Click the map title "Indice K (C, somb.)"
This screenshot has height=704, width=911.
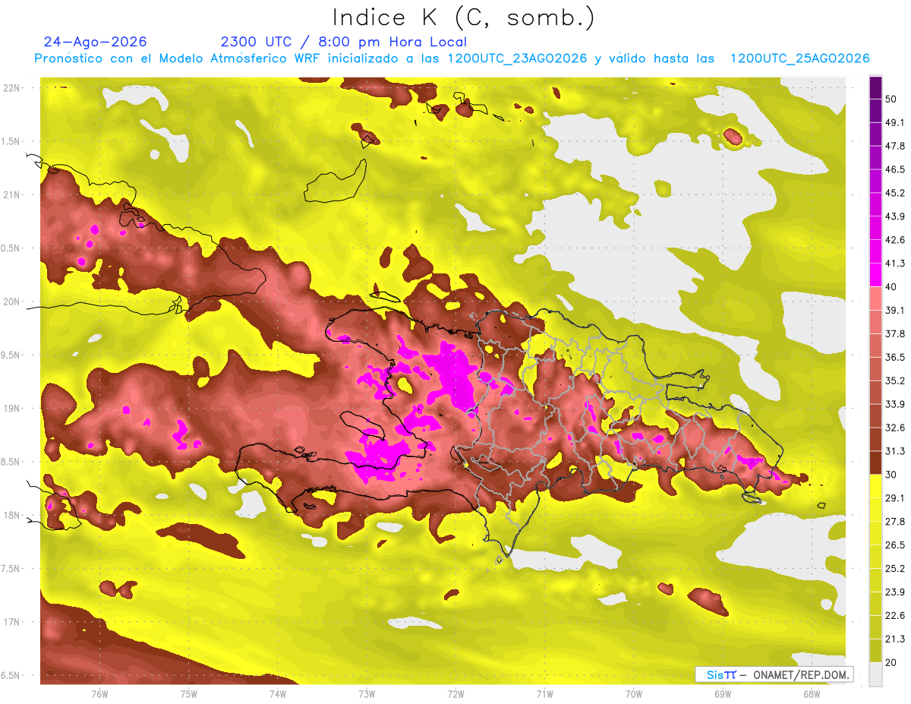pos(463,17)
